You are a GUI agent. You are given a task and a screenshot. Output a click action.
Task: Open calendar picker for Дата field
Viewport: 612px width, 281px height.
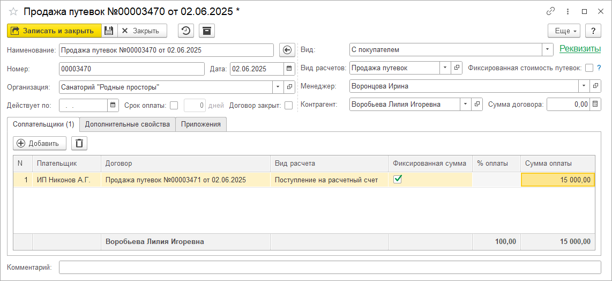pos(289,69)
